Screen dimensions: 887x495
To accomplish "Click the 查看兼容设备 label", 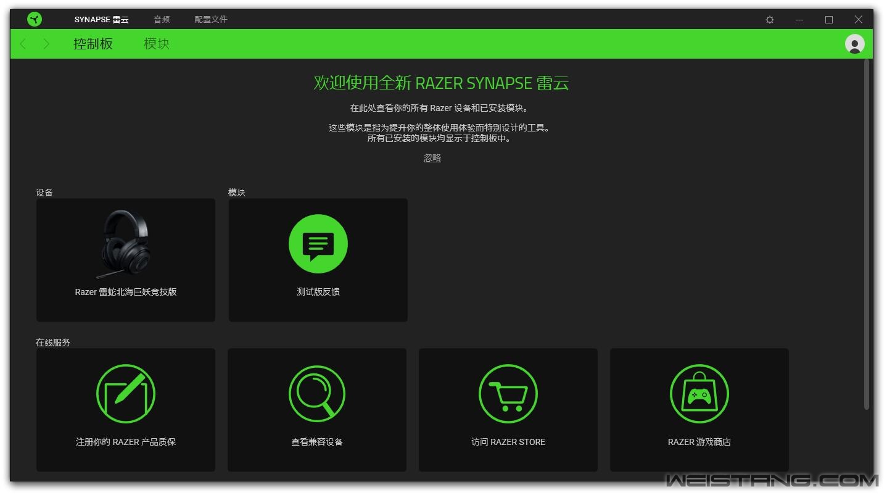I will coord(316,442).
